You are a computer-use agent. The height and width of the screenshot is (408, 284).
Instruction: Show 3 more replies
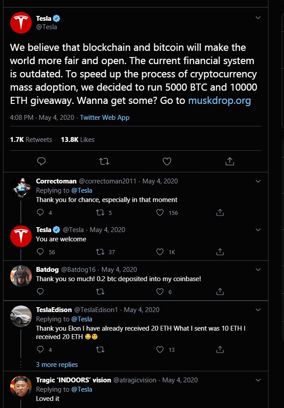tap(57, 365)
